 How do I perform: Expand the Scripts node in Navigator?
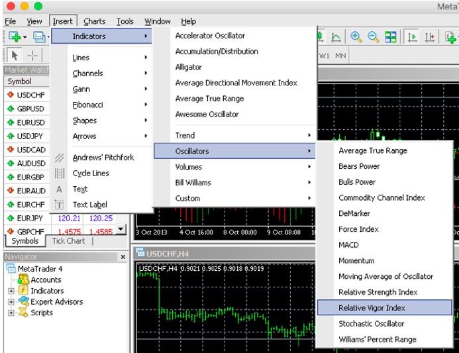pos(11,313)
